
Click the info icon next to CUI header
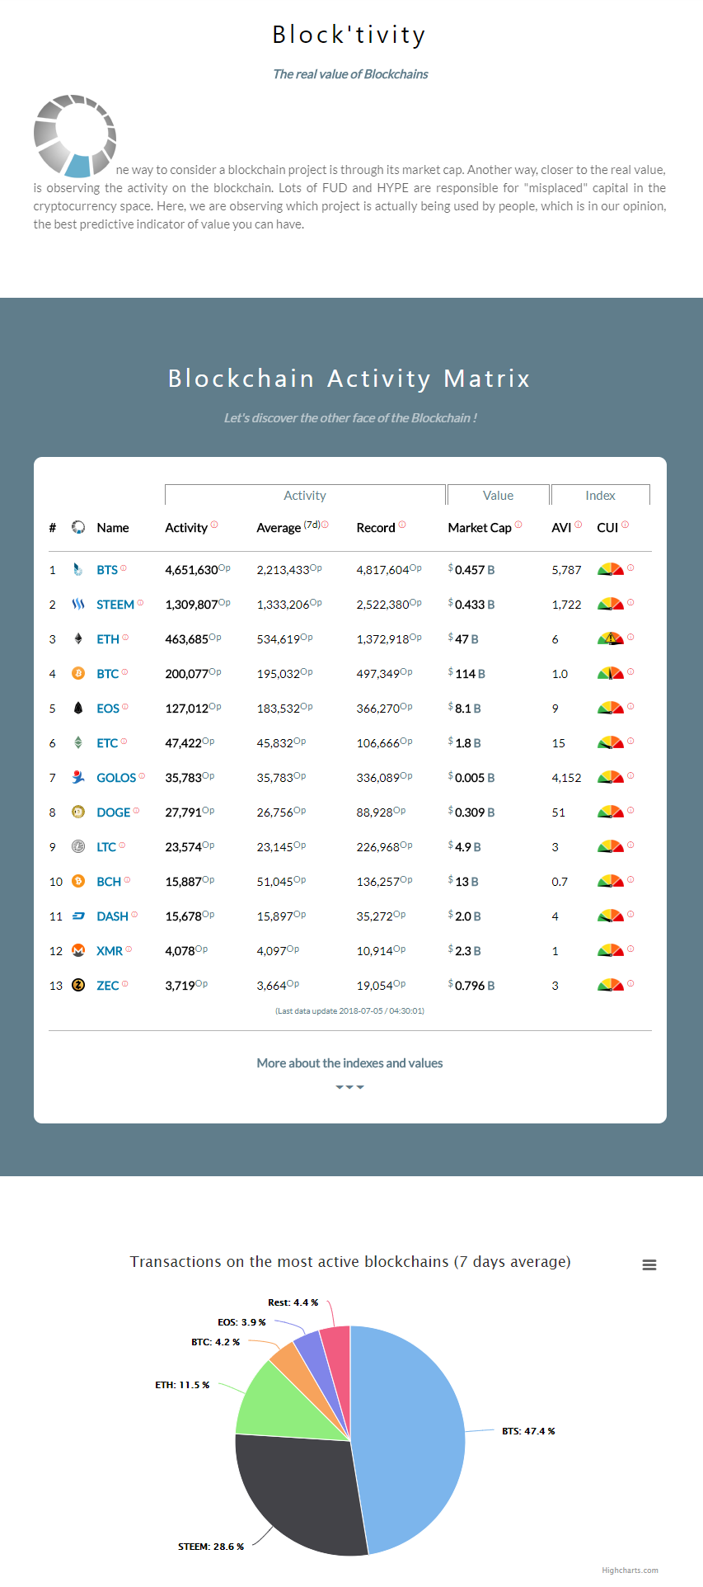626,525
